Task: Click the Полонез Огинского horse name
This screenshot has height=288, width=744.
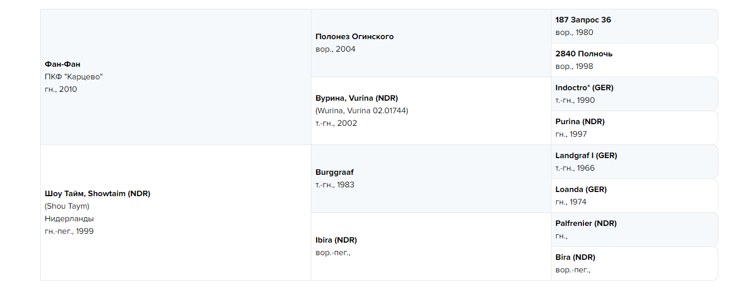Action: (354, 37)
